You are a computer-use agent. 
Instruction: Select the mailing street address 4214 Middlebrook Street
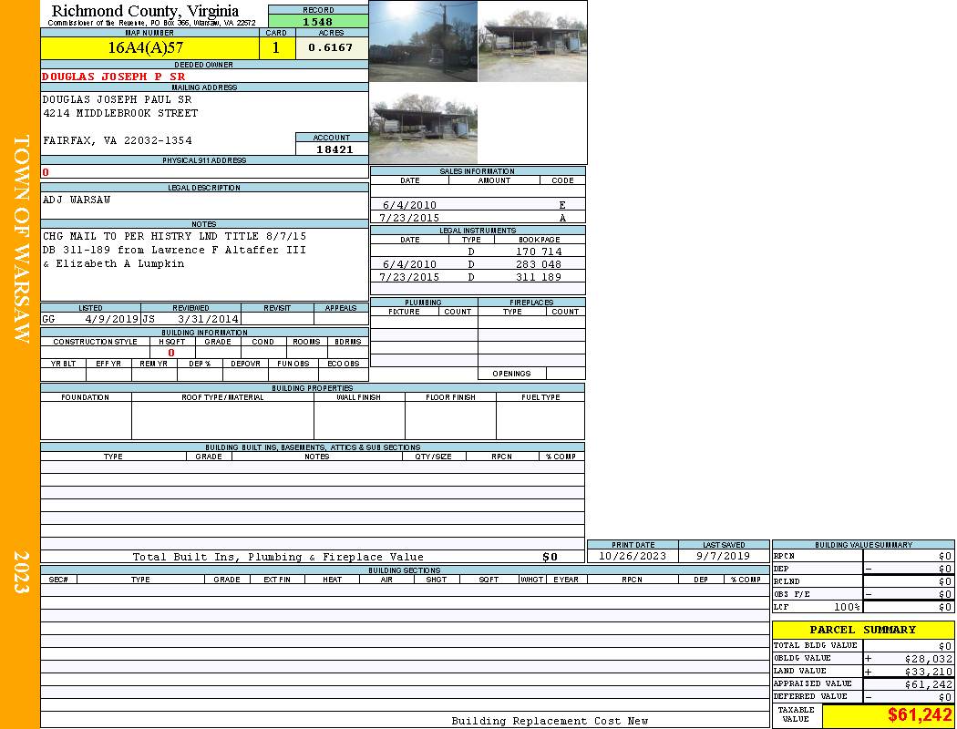[120, 113]
